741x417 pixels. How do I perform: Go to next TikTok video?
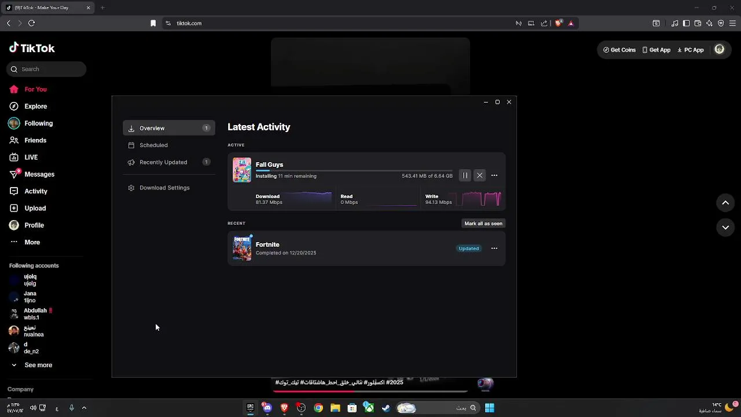(725, 228)
